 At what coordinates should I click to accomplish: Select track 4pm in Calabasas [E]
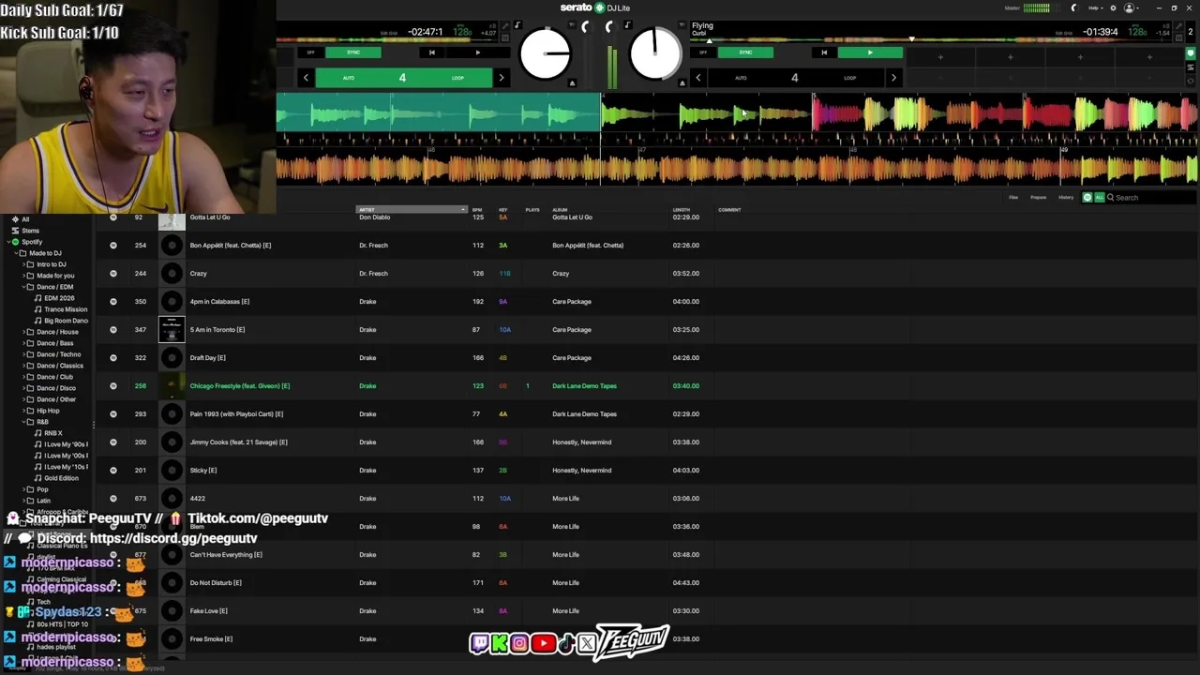(219, 302)
